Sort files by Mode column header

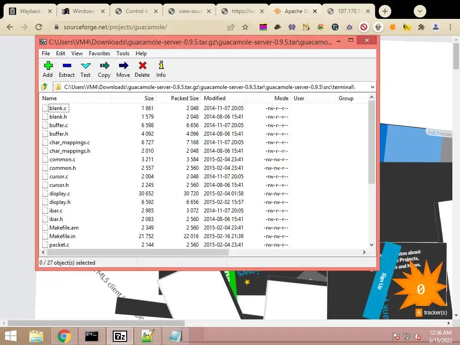pyautogui.click(x=269, y=98)
